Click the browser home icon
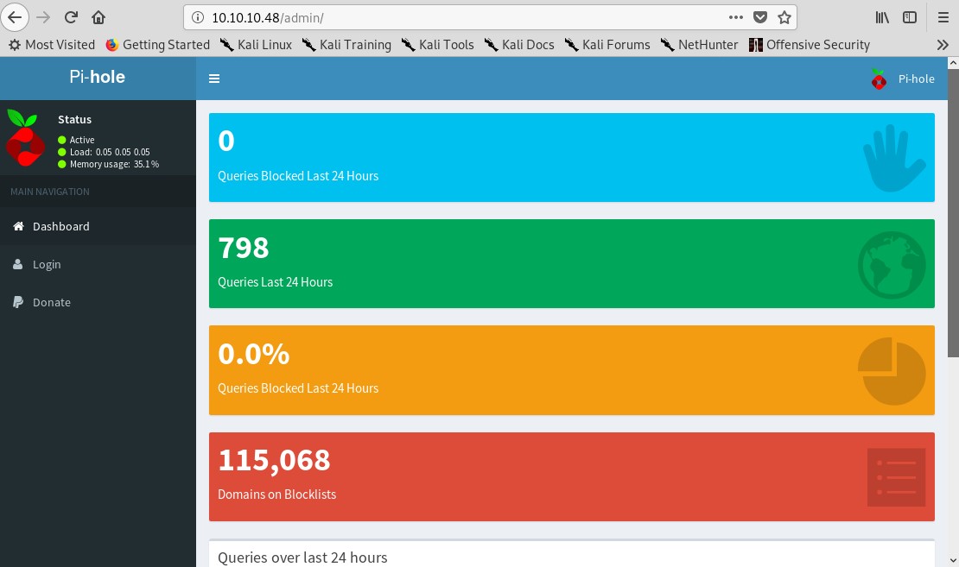Image resolution: width=959 pixels, height=567 pixels. point(98,17)
